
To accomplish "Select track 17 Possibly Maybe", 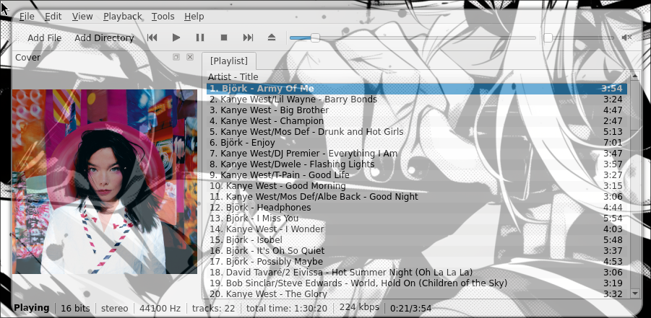I will 417,262.
